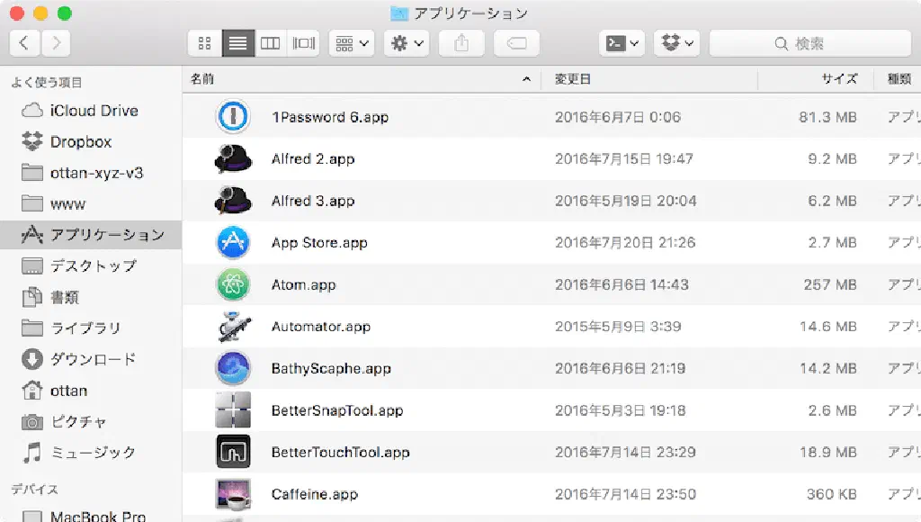Screen dimensions: 921x522
Task: Switch to Cover Flow view
Action: click(303, 43)
